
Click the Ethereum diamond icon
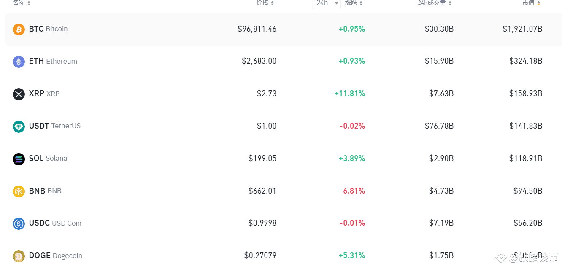point(19,62)
